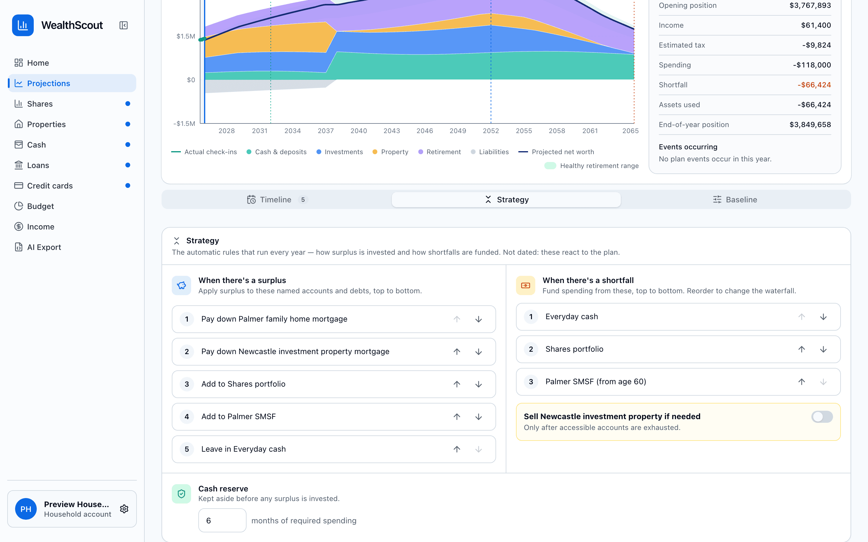Image resolution: width=868 pixels, height=542 pixels.
Task: Enable Sell Newcastle investment property toggle
Action: [x=822, y=416]
